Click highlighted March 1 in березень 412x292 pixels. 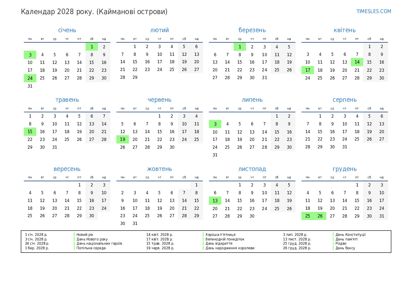240,47
